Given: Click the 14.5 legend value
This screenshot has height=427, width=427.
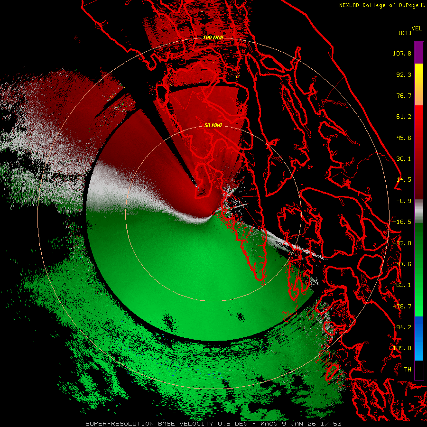Looking at the screenshot, I should point(404,180).
